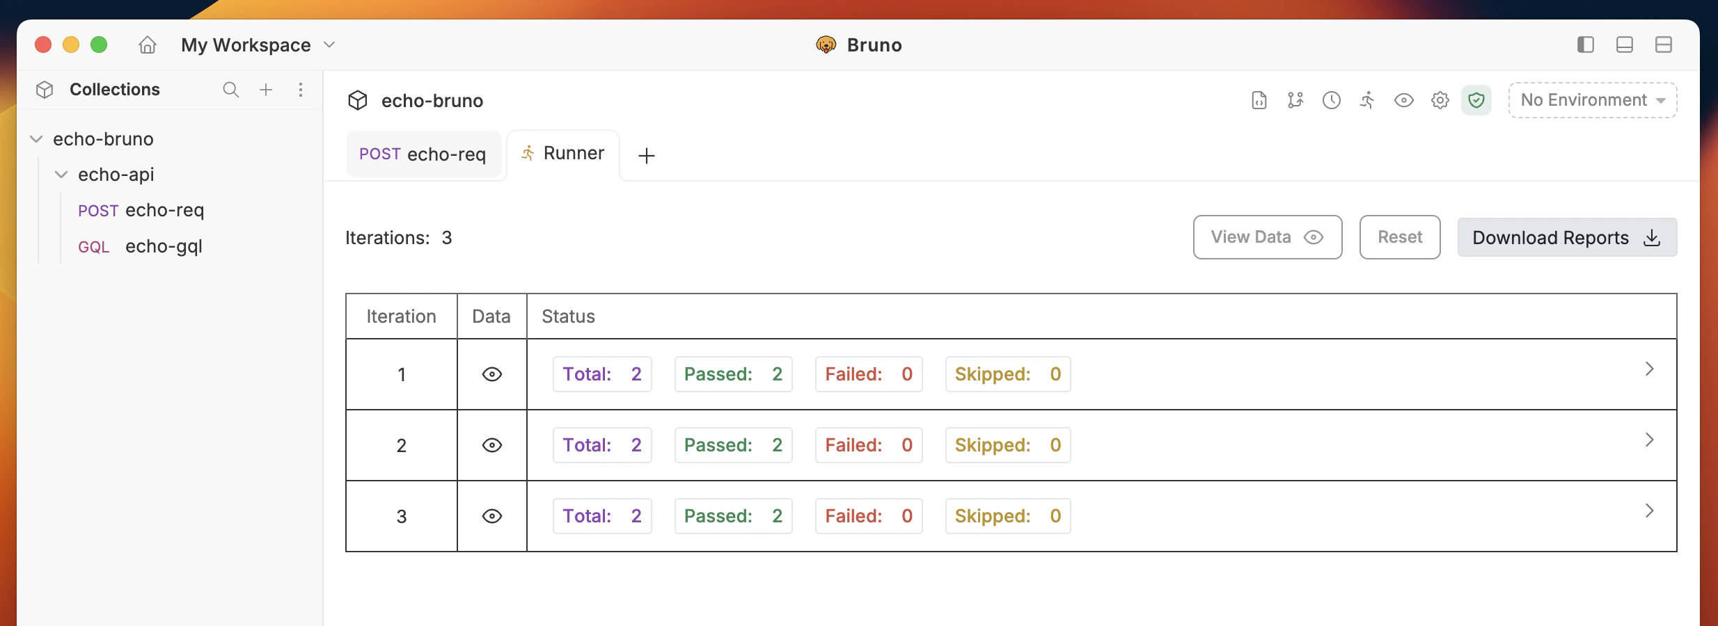
Task: Open a new tab with the plus button
Action: [646, 155]
